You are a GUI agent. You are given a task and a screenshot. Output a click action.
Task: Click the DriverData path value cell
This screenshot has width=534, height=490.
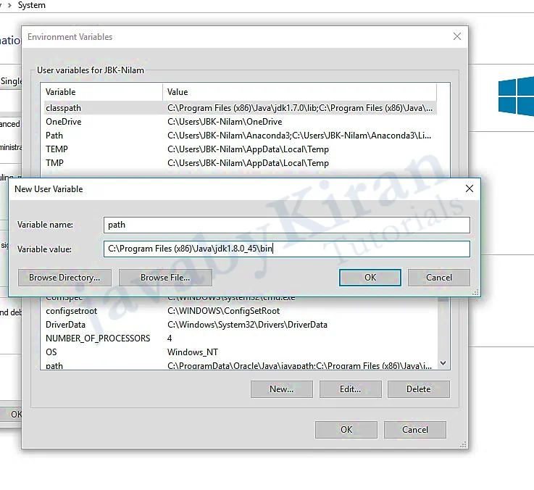pos(247,325)
